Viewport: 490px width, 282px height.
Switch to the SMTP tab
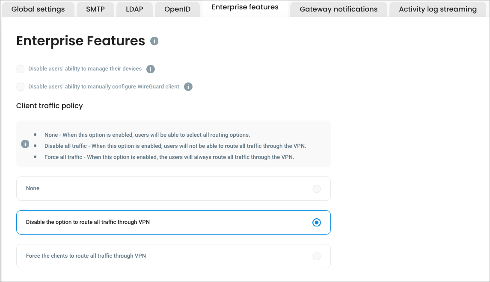(95, 9)
